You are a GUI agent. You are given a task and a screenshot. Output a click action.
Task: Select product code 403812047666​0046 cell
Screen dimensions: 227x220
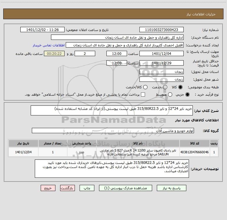(x=195, y=152)
